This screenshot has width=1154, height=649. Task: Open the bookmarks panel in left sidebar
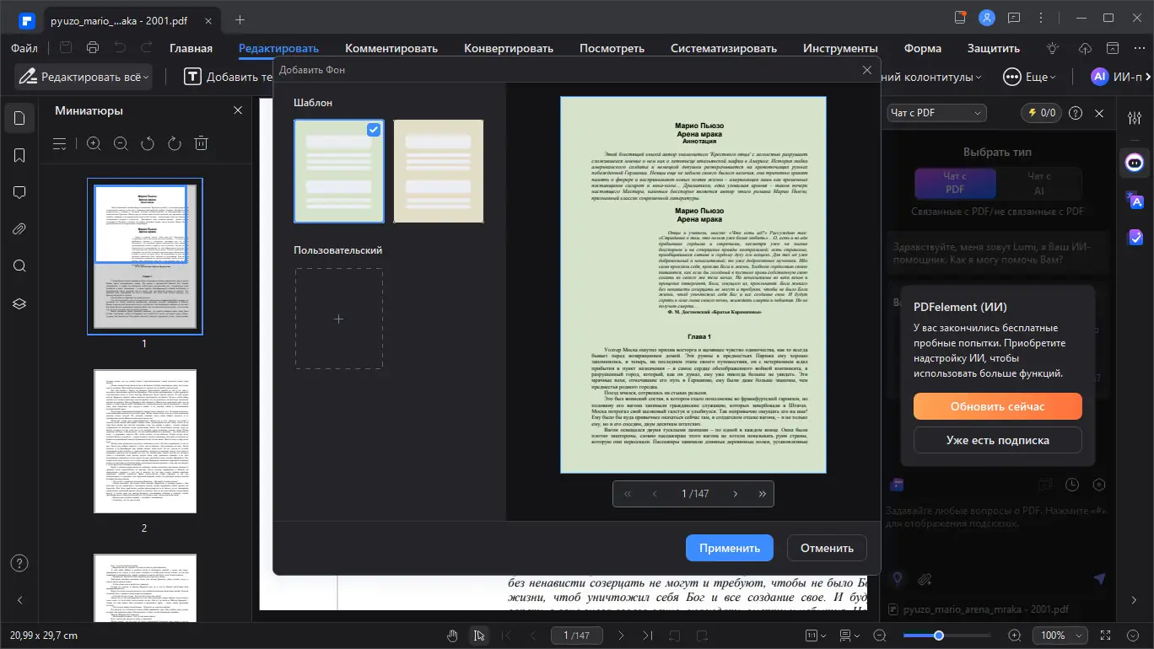pyautogui.click(x=19, y=155)
